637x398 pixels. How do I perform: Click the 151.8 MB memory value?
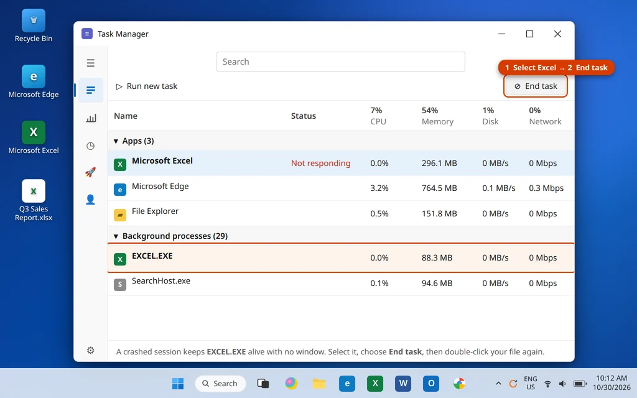coord(439,214)
